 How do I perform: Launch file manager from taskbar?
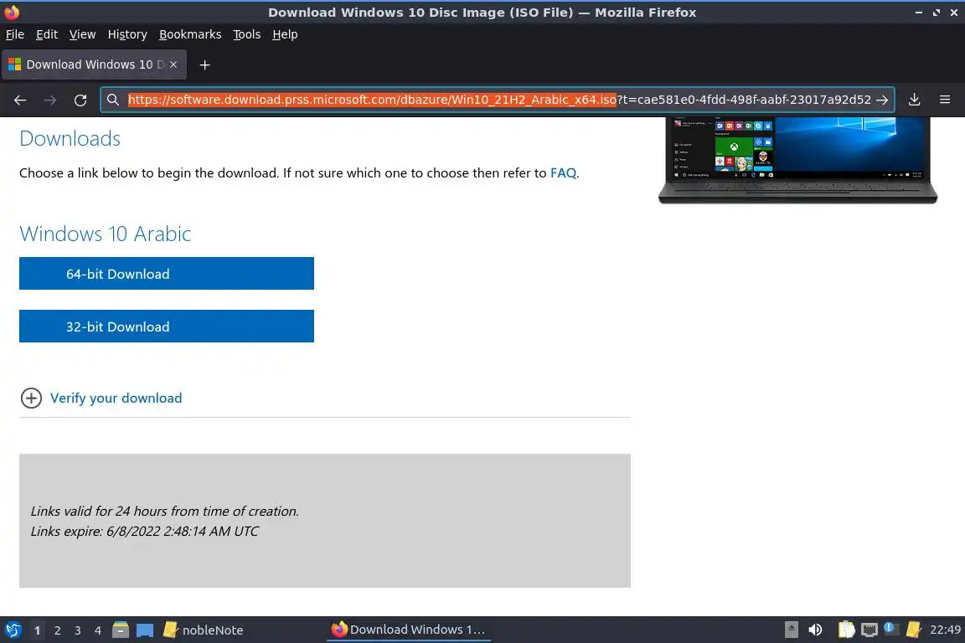click(x=121, y=630)
